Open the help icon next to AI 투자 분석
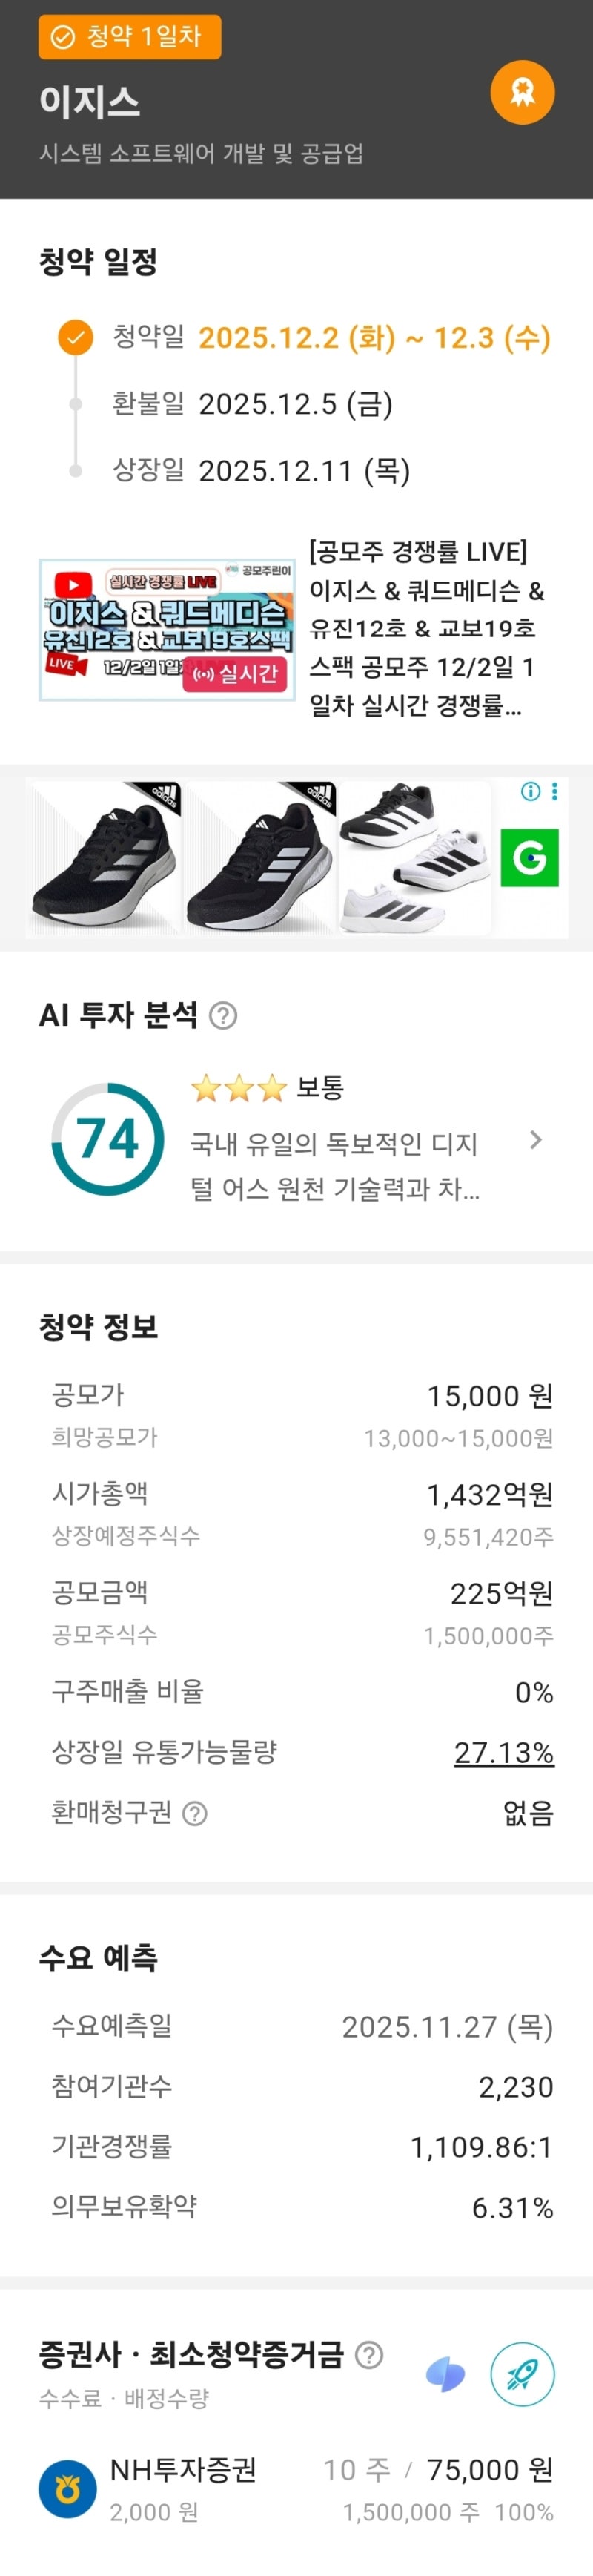Viewport: 593px width, 2576px height. [x=223, y=1016]
